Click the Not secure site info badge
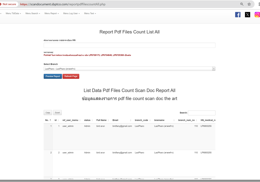Viewport: 260px width, 182px height. 8,4
